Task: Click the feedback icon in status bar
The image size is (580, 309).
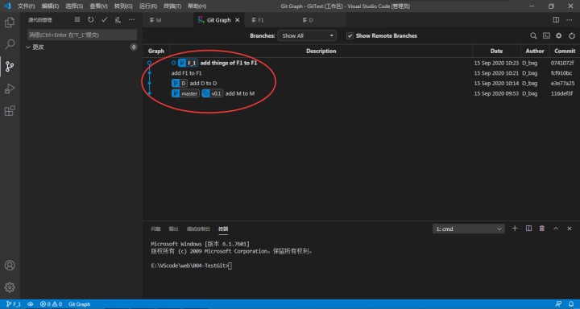Action: click(558, 304)
